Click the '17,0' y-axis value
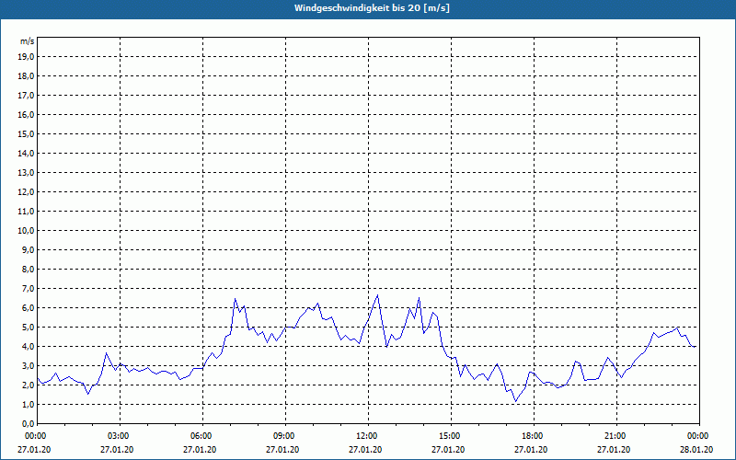736x460 pixels. 26,96
